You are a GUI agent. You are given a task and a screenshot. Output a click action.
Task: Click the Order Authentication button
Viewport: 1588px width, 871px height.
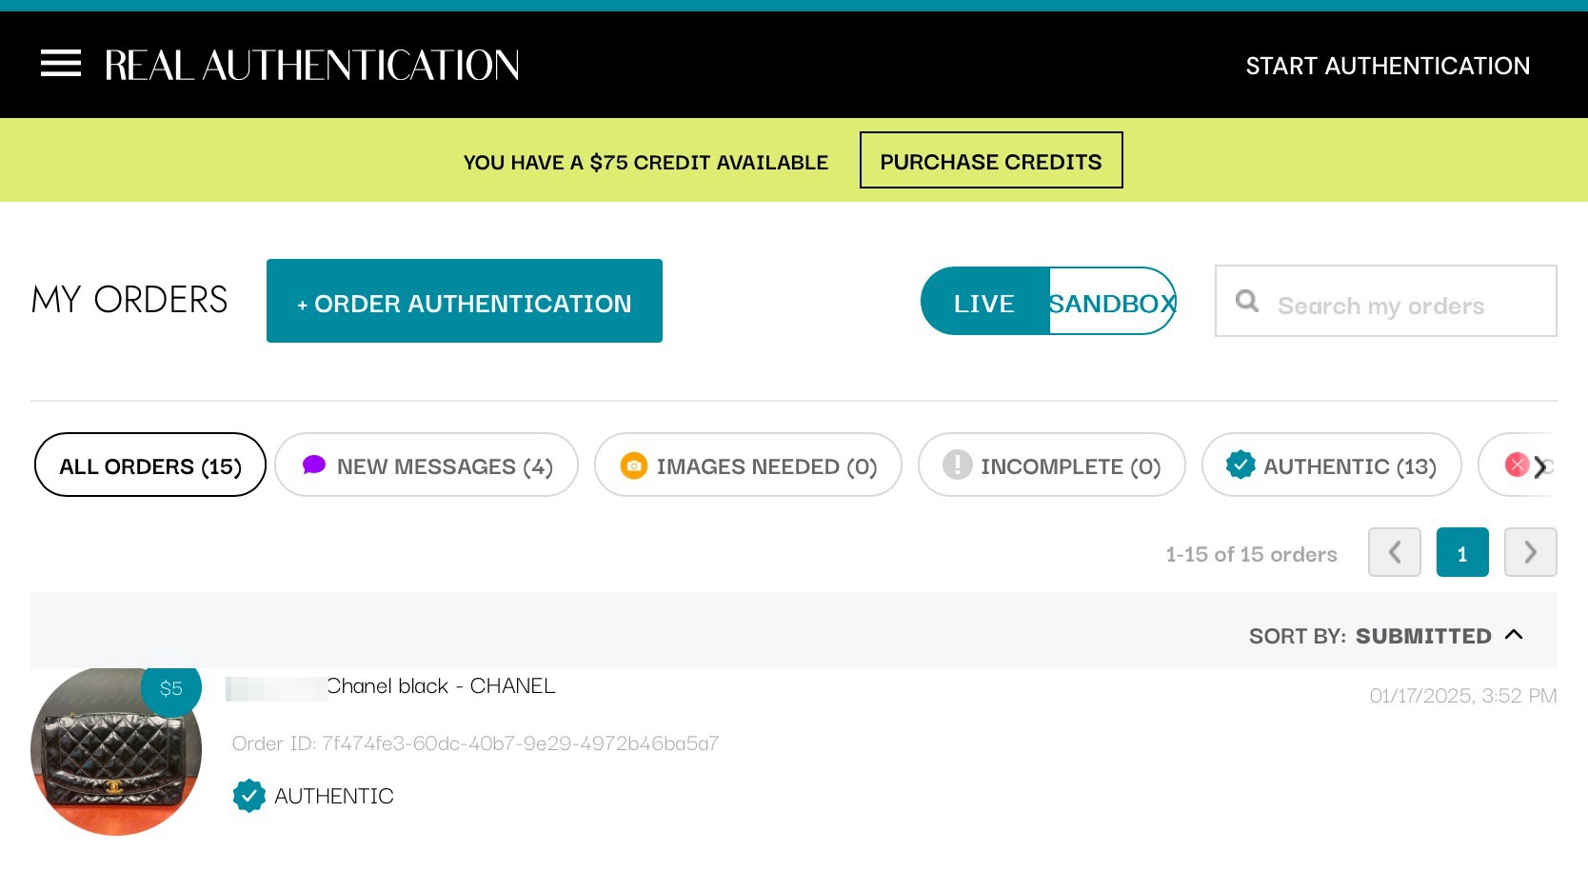[x=465, y=301]
